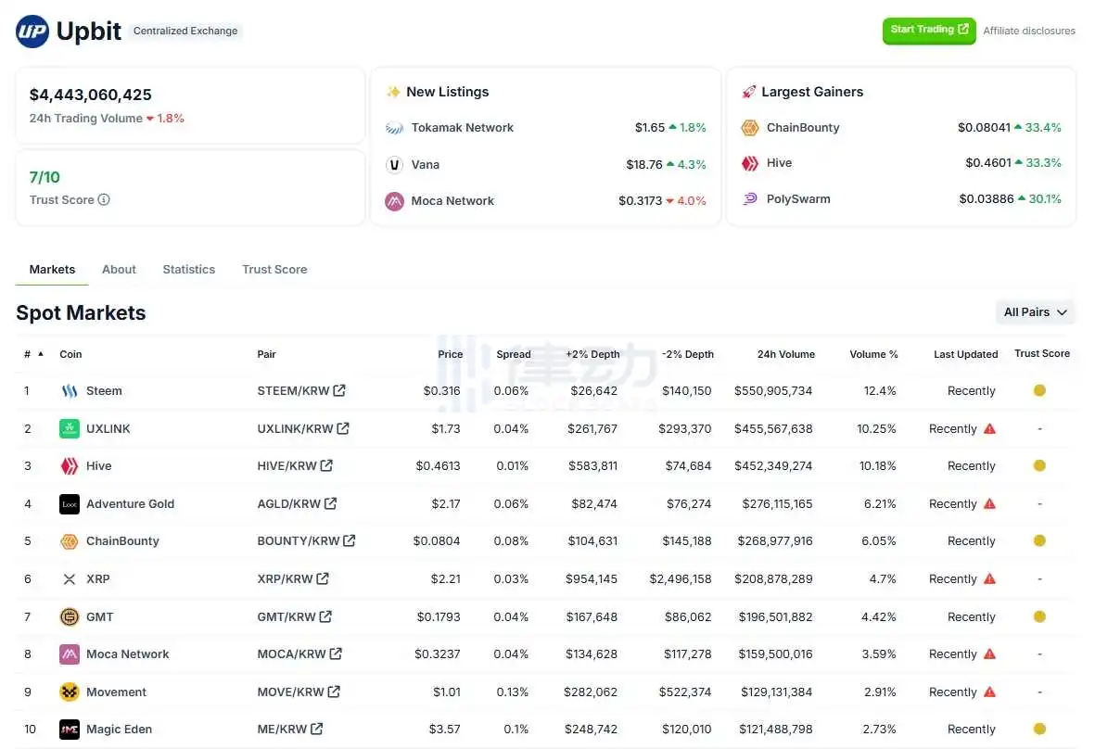Click the Magic Eden coin icon

70,729
